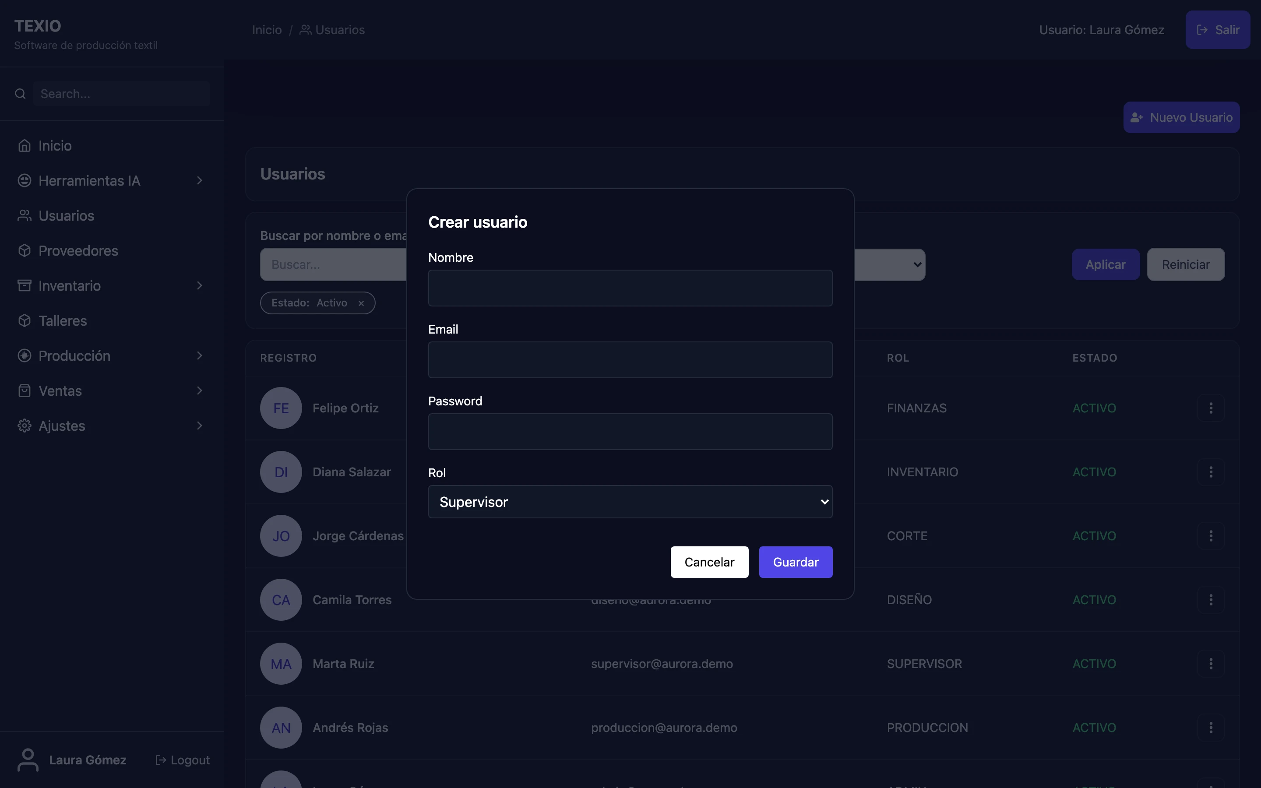
Task: Click Guardar to save the new user
Action: (796, 562)
